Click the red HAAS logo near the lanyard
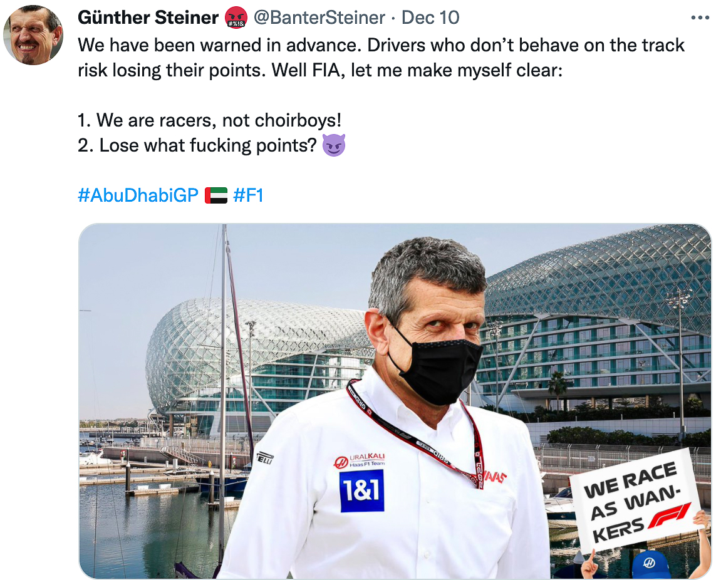This screenshot has width=716, height=580. pos(495,477)
